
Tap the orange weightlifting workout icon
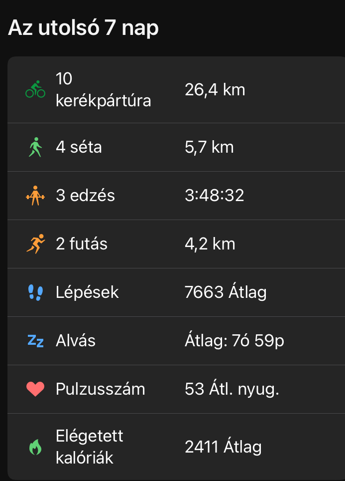(x=35, y=196)
